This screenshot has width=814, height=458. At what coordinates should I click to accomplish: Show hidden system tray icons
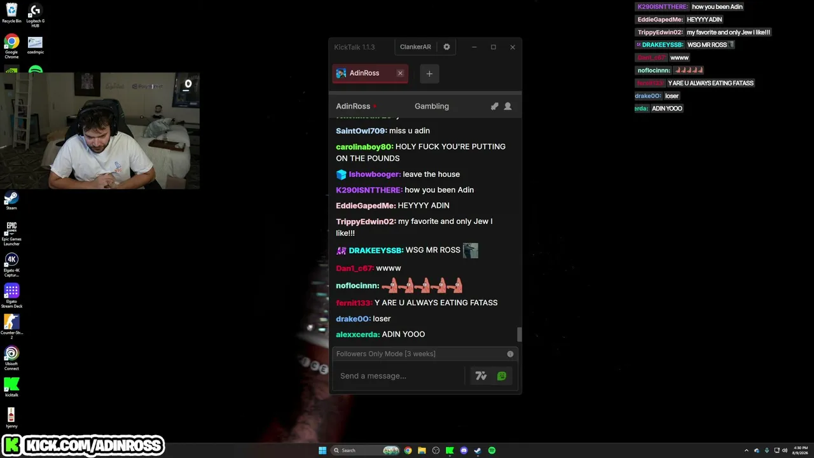click(x=747, y=450)
